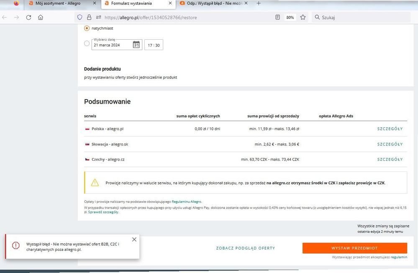This screenshot has width=418, height=273.
Task: Click the Wszystkie zmiany są zapisane status
Action: [x=383, y=226]
